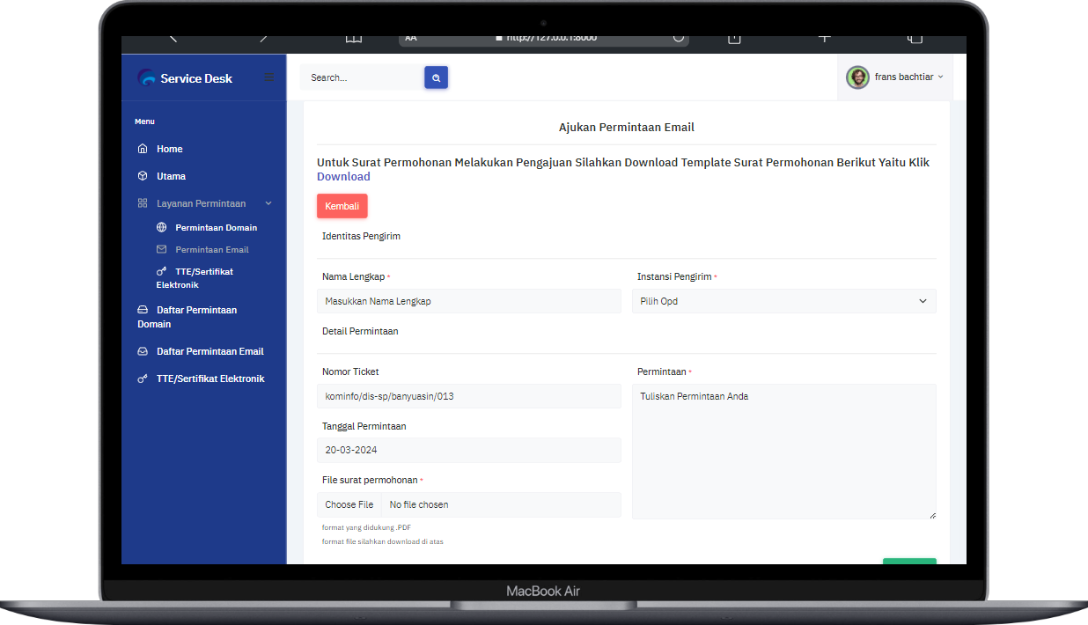
Task: Click the red Kembali button
Action: (x=342, y=206)
